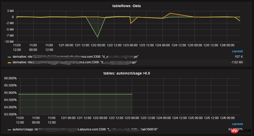
Task: Click yellow line's peak after 12/4 00:00
Action: [x=170, y=13]
